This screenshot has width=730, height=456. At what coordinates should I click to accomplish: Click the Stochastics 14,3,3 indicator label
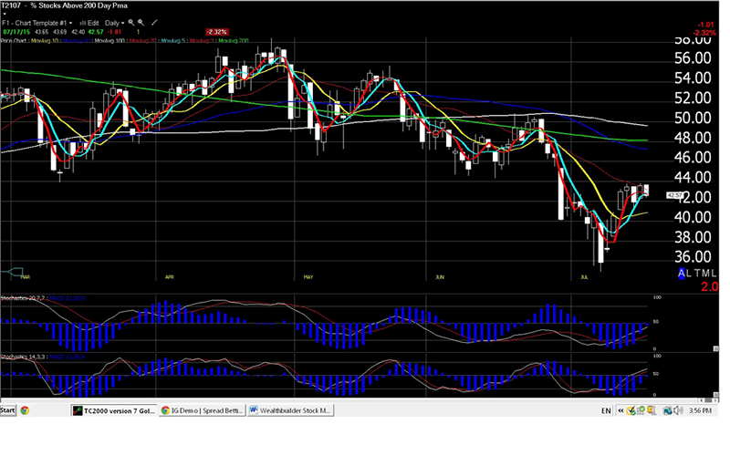[x=23, y=357]
